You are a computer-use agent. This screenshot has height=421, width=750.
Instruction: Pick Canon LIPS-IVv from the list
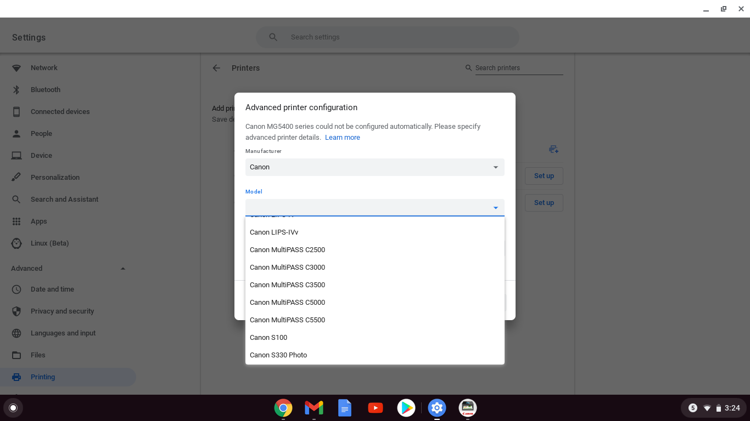click(274, 232)
